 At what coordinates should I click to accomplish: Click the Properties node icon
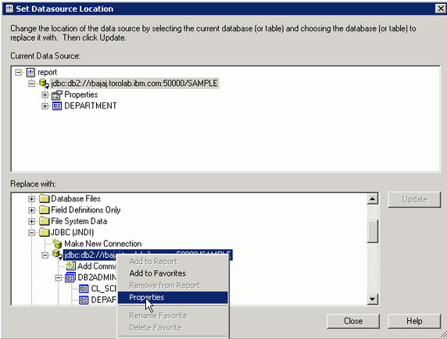coord(57,95)
